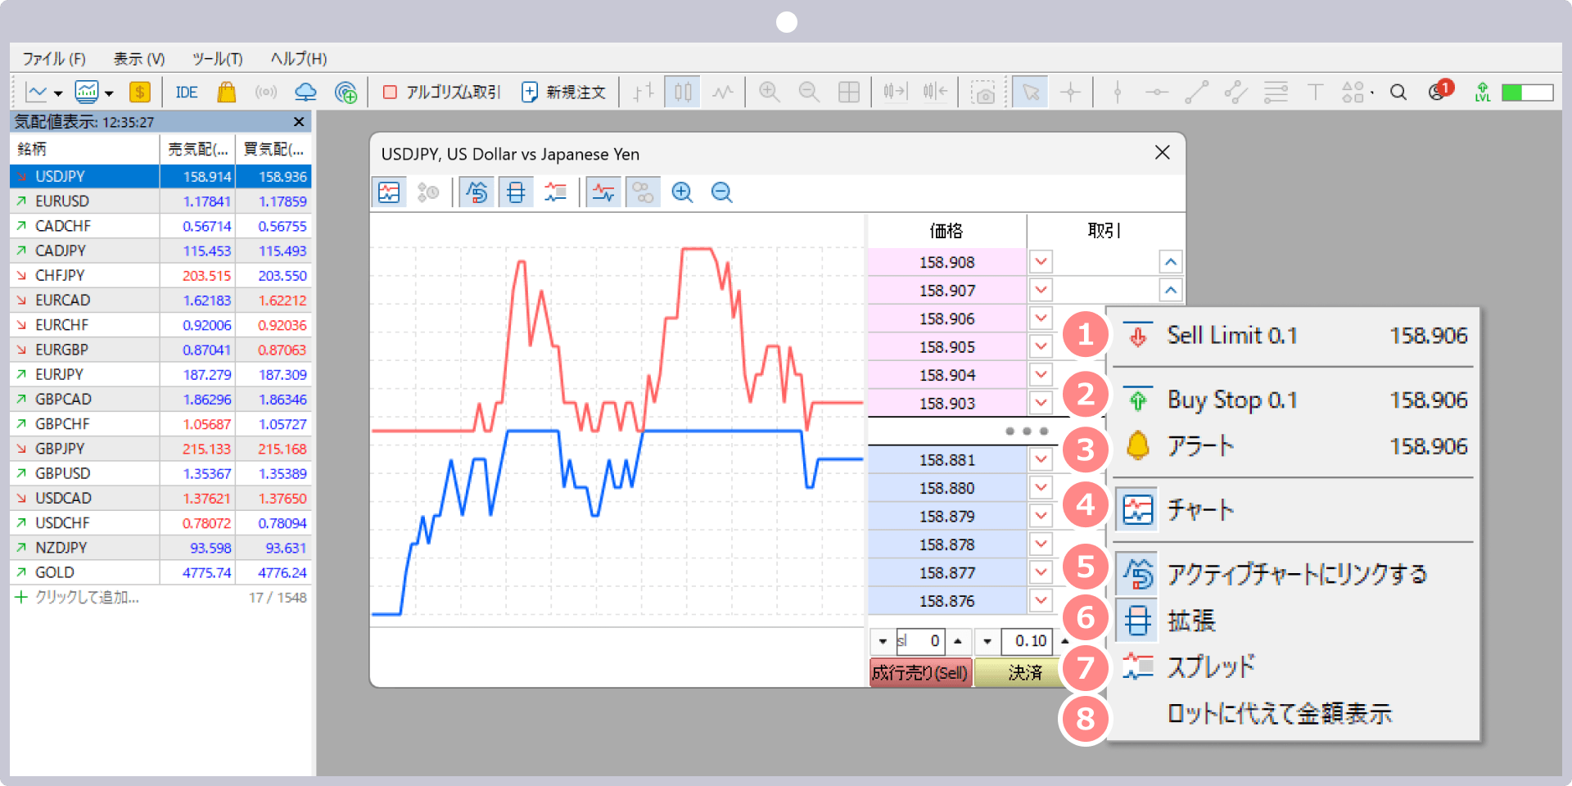This screenshot has width=1572, height=786.
Task: Open the ツール(T) menu
Action: pyautogui.click(x=217, y=59)
